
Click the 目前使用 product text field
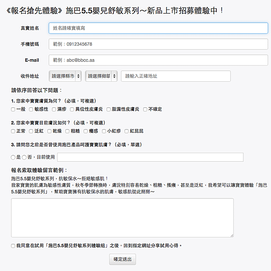tap(150, 157)
